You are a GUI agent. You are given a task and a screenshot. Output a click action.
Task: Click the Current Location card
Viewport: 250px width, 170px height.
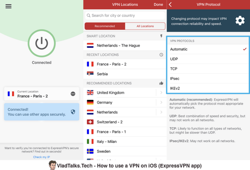42,94
